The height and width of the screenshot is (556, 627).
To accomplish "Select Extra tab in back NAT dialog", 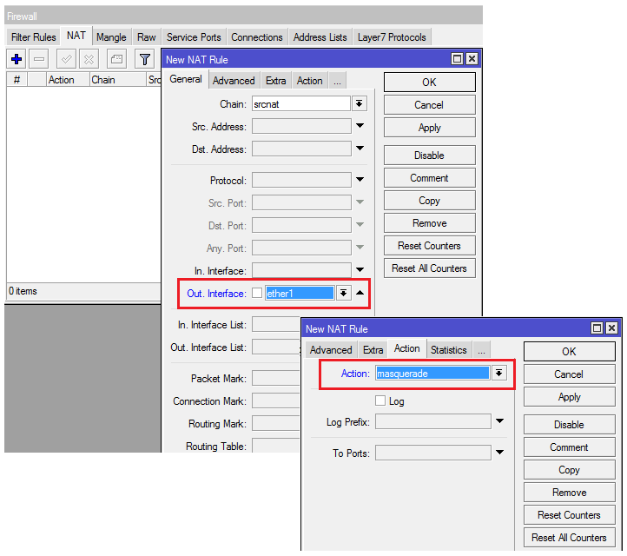I will point(276,81).
